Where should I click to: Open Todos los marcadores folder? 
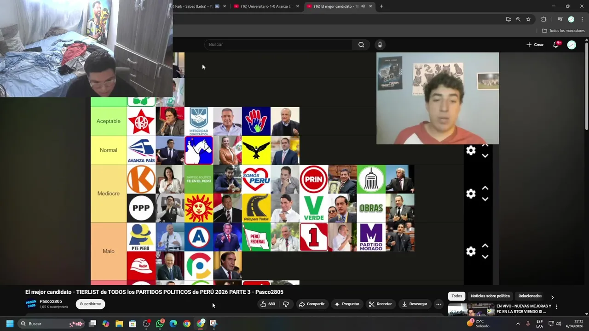coord(563,31)
